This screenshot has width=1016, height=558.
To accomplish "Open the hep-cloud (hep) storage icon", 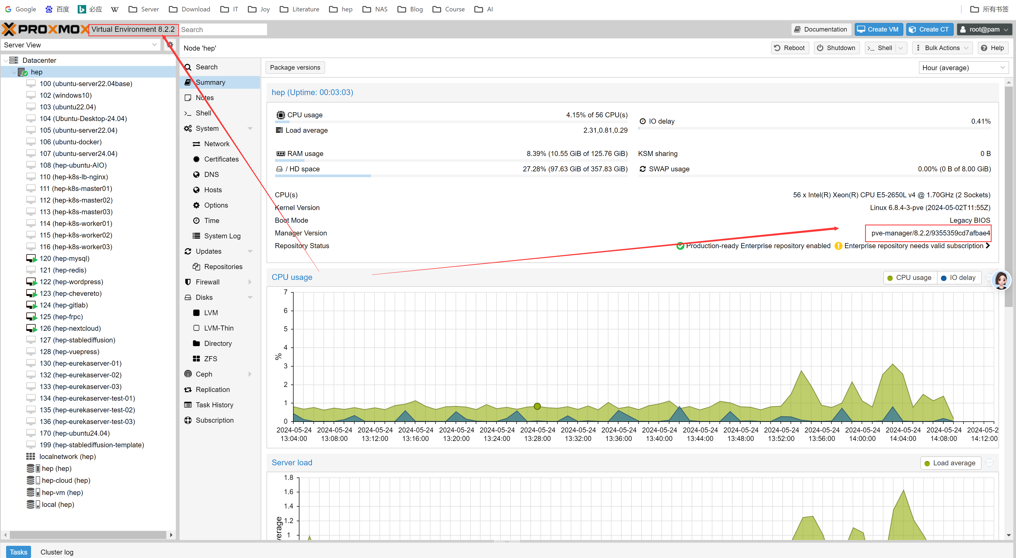I will pos(33,480).
